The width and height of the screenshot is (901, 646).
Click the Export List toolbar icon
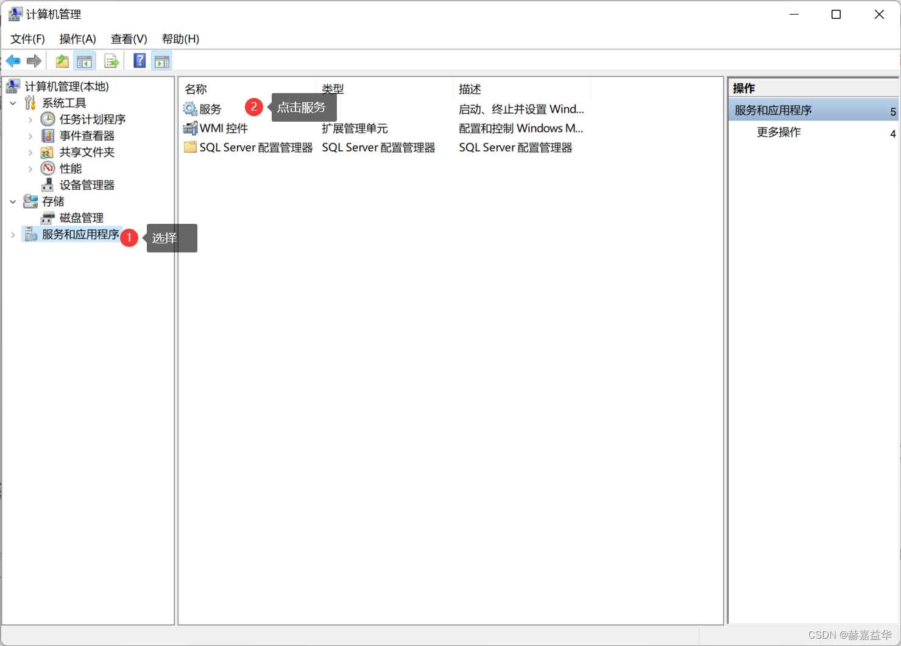pos(111,61)
